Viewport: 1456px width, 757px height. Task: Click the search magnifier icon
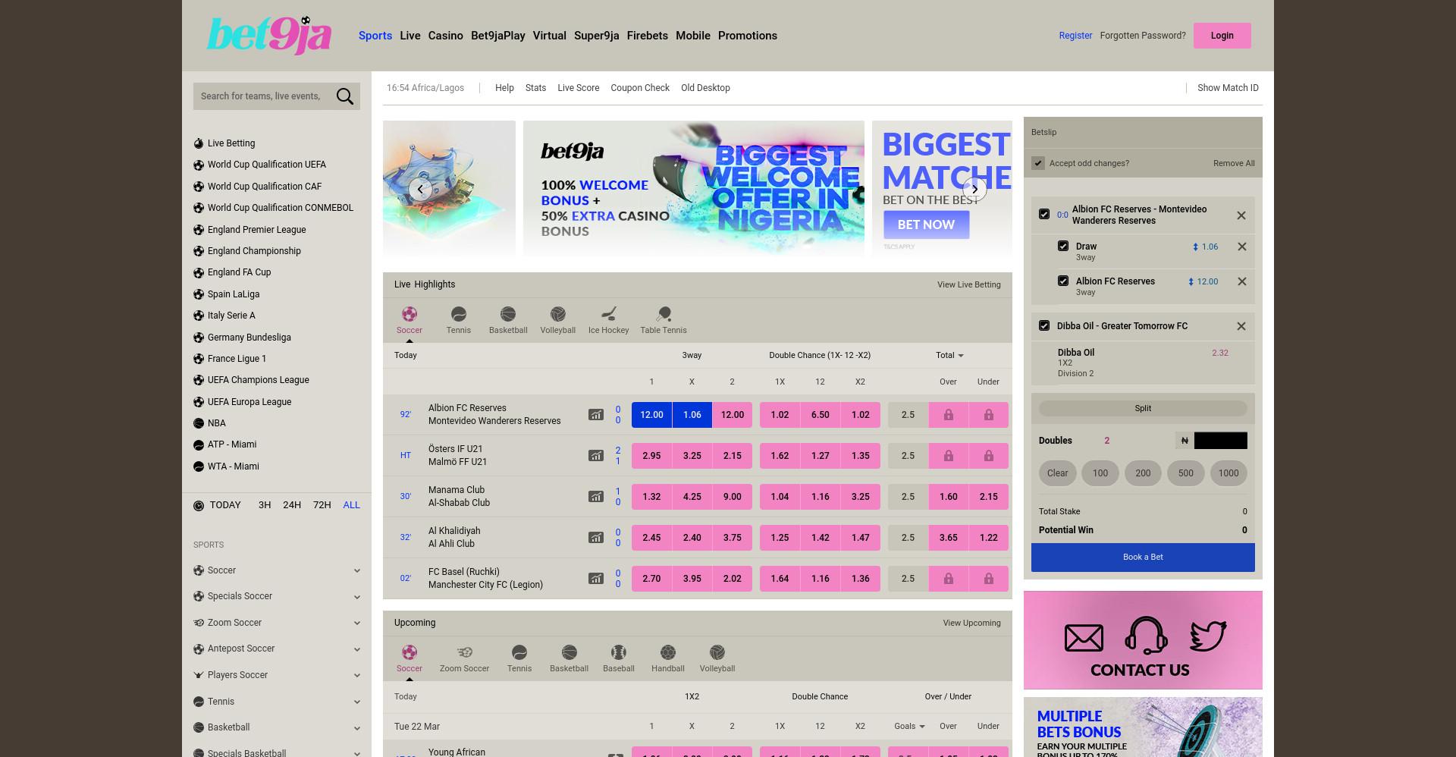click(x=345, y=96)
